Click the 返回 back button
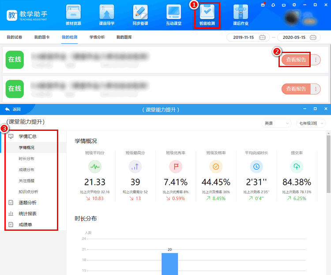Image resolution: width=331 pixels, height=275 pixels. click(13, 109)
